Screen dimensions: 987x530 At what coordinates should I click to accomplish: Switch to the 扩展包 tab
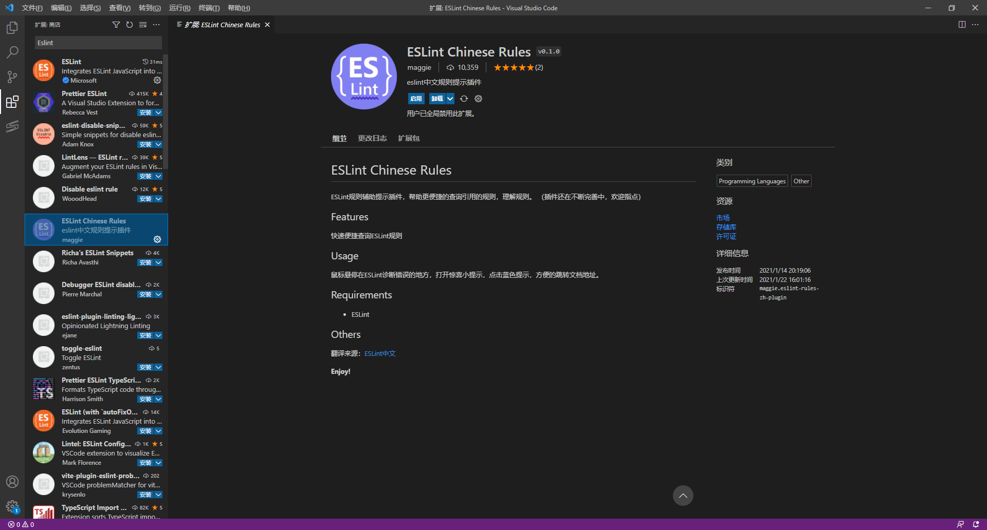(x=409, y=138)
